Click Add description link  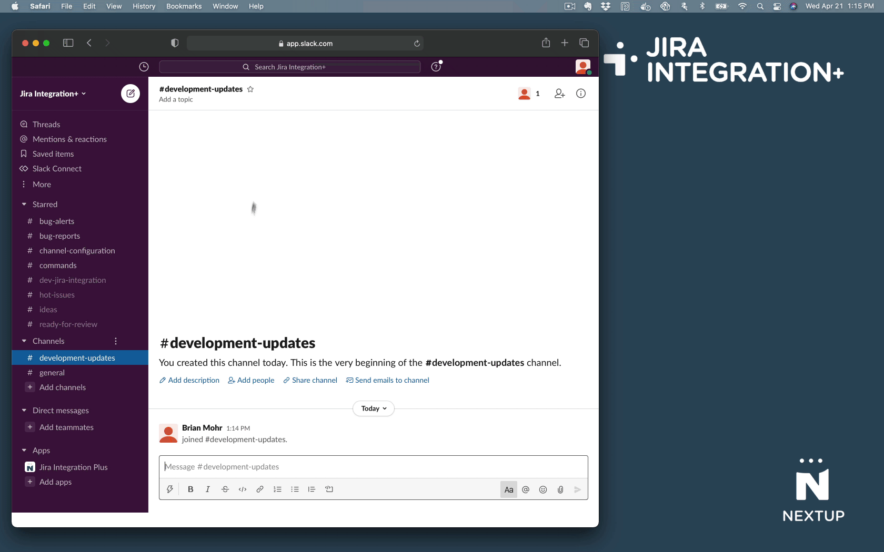(189, 380)
